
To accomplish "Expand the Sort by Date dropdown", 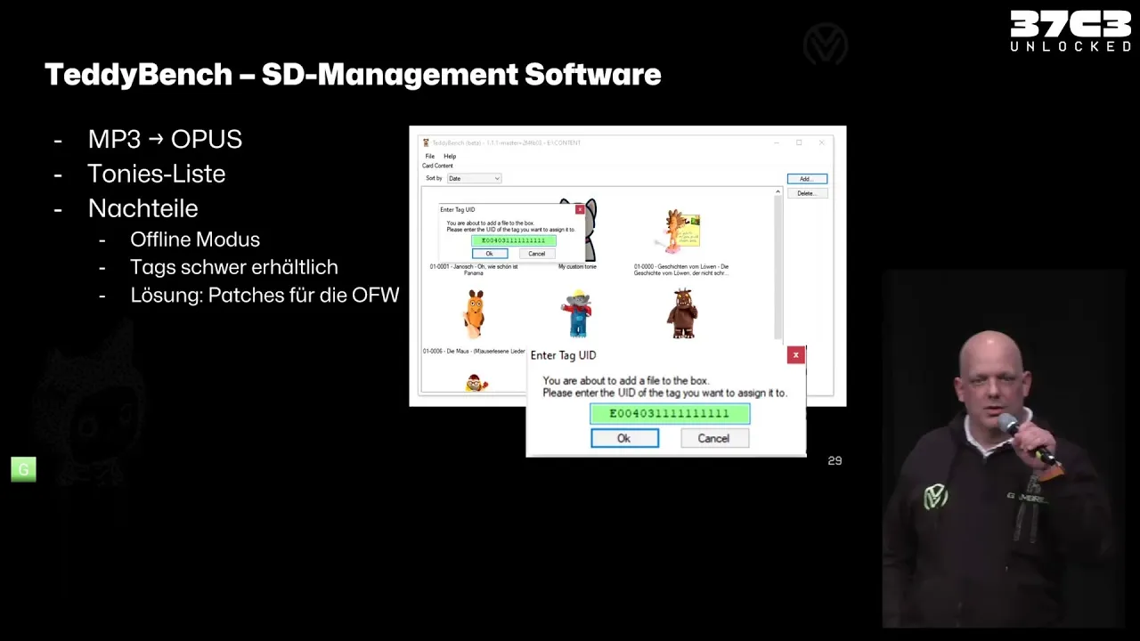I will click(x=474, y=178).
